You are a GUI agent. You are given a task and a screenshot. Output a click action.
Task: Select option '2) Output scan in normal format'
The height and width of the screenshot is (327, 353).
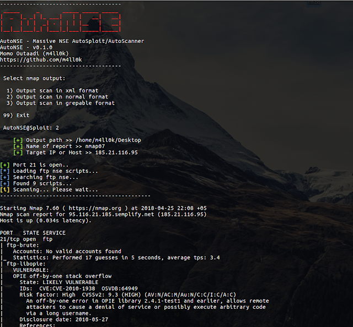(x=57, y=97)
